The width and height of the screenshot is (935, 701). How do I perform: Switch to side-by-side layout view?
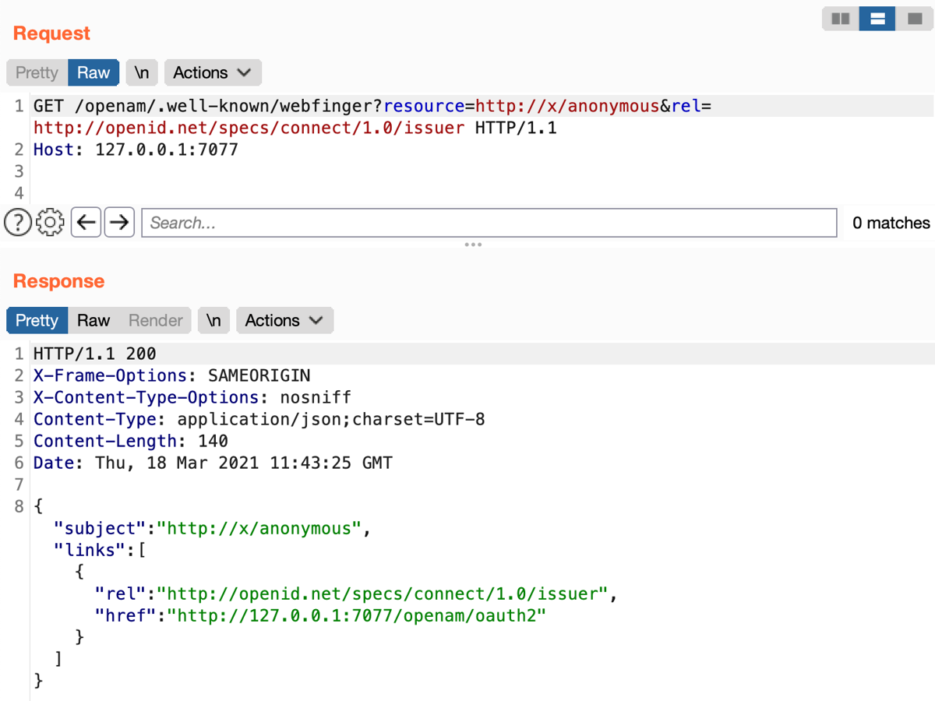coord(841,19)
